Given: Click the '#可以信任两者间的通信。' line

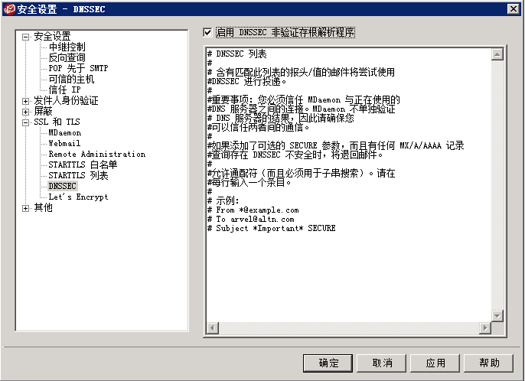Looking at the screenshot, I should coord(259,127).
